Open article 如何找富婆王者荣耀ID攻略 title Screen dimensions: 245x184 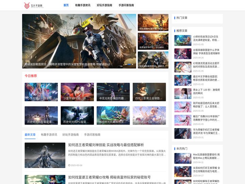109,177
